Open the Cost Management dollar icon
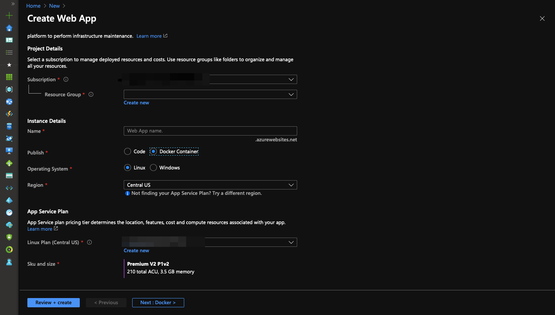 coord(9,250)
